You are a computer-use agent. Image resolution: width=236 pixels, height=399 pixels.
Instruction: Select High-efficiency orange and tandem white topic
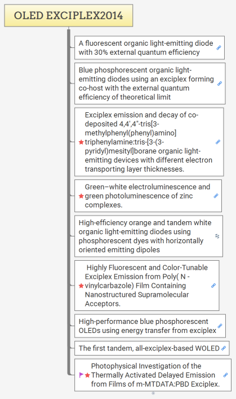149,236
